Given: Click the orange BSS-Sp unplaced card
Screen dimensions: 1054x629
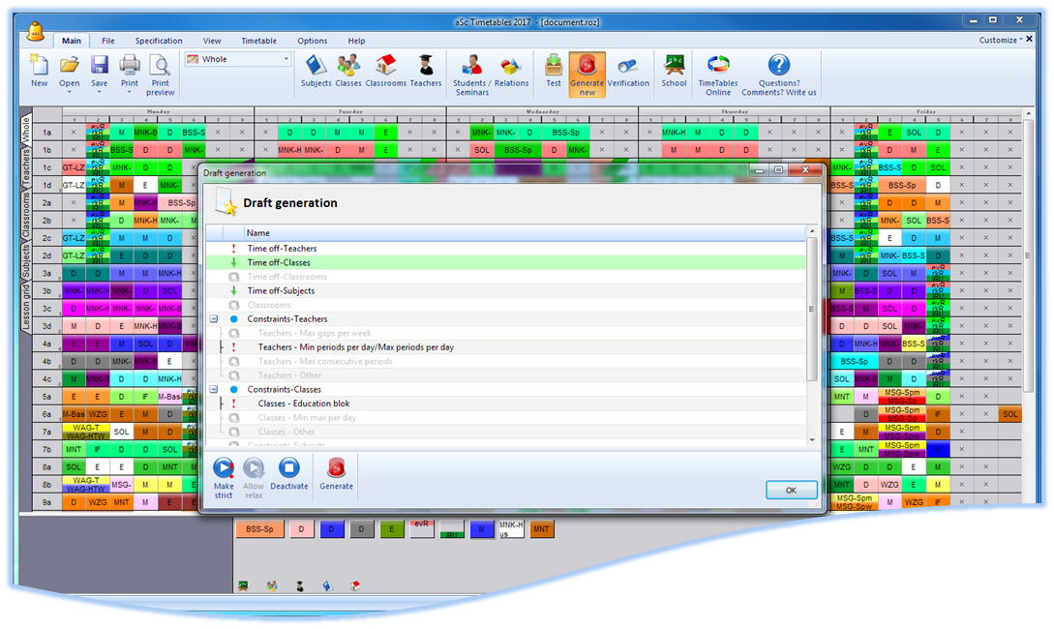Looking at the screenshot, I should (259, 529).
